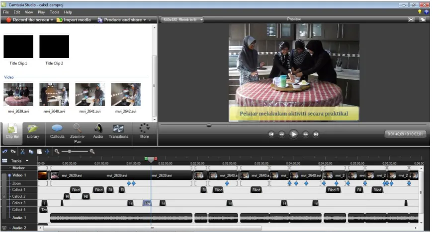The height and width of the screenshot is (232, 432).
Task: Expand the Record the screen dropdown arrow
Action: coord(52,20)
